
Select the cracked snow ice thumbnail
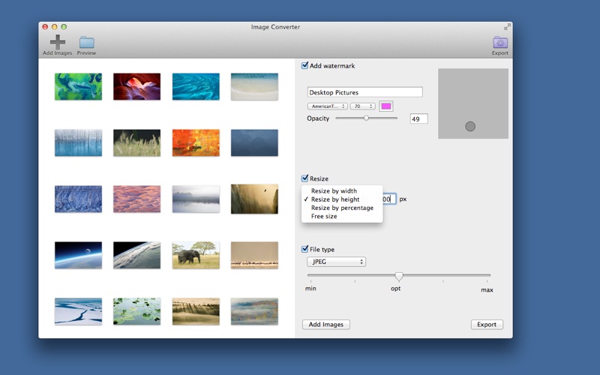(79, 311)
